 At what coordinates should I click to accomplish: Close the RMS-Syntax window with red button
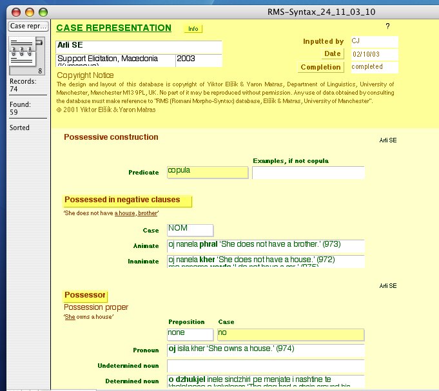(x=16, y=12)
